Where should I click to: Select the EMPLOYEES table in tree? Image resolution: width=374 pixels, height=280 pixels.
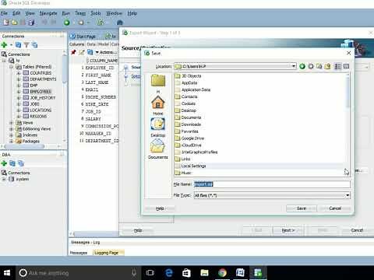41,92
